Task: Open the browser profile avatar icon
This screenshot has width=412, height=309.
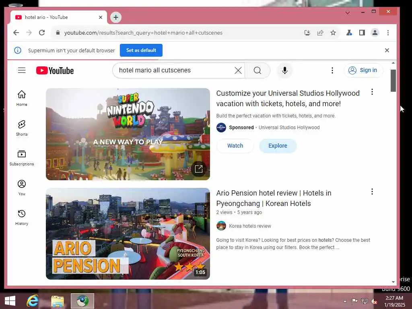Action: (x=375, y=33)
